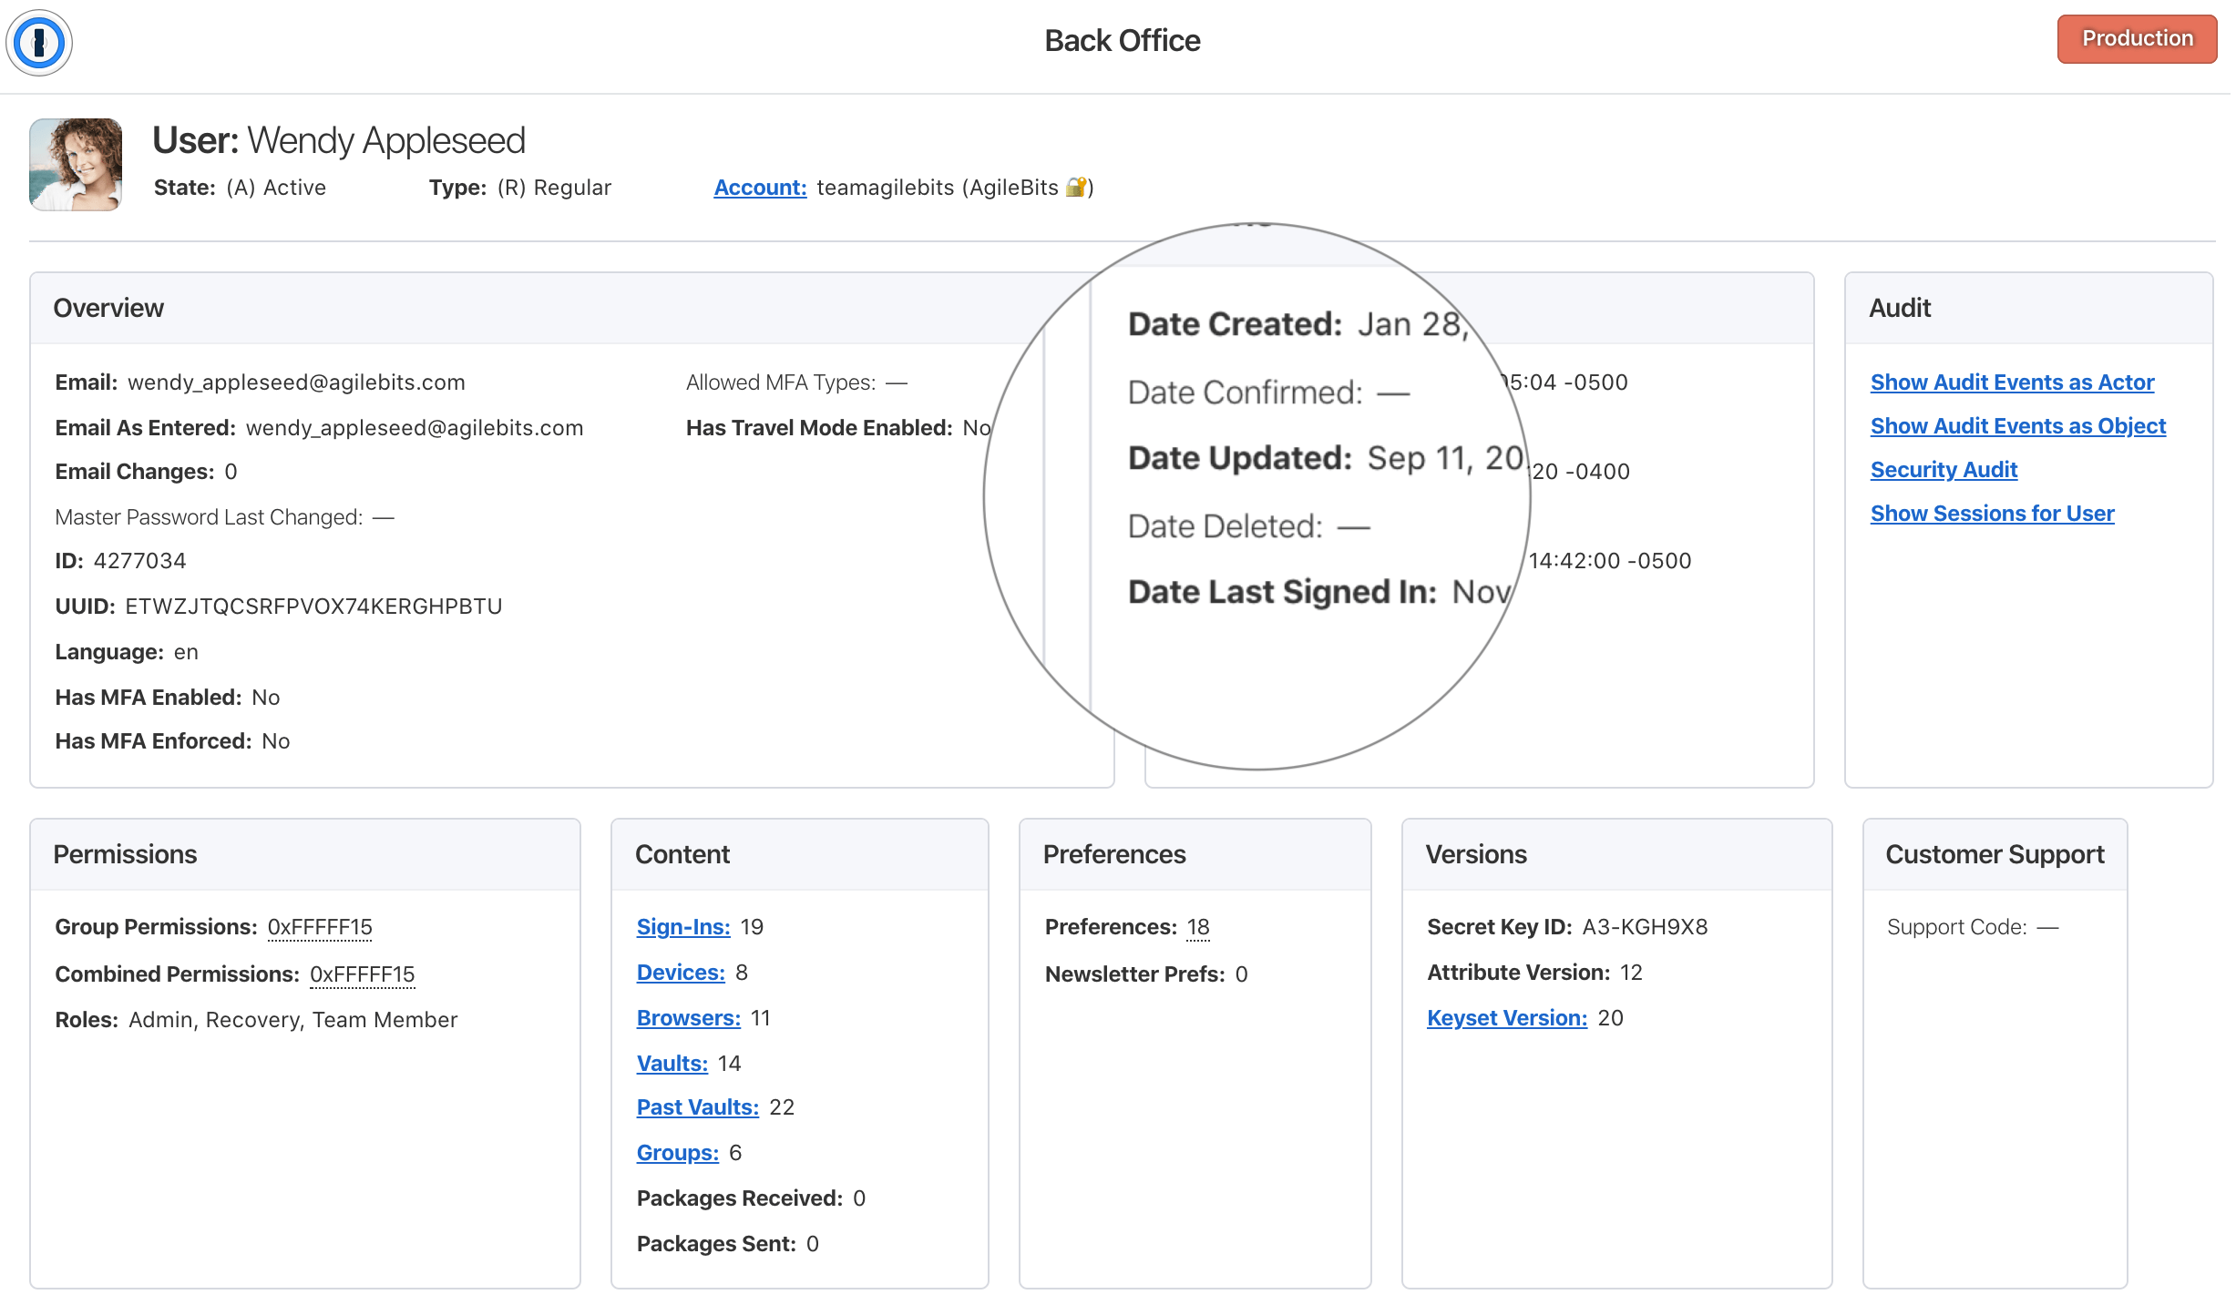Open the Browsers list
The width and height of the screenshot is (2236, 1315).
tap(688, 1017)
